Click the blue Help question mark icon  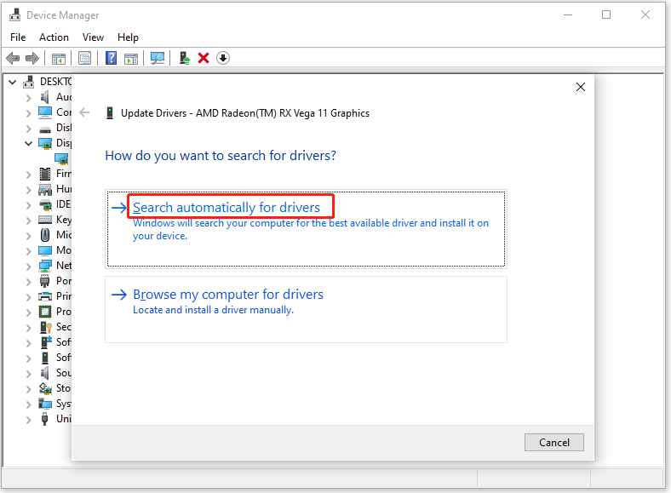point(112,58)
